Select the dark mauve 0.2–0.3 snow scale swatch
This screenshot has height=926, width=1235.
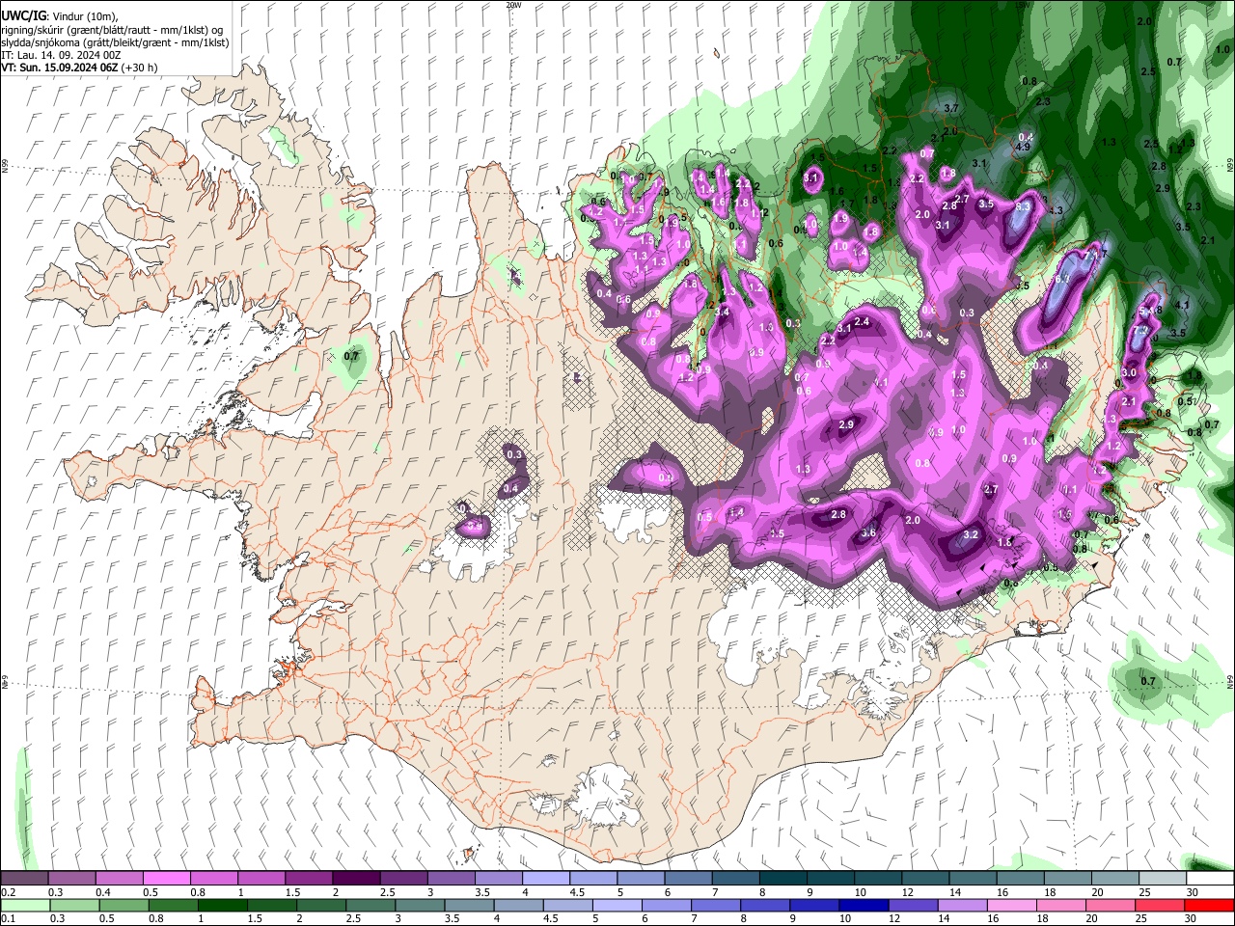pos(24,879)
